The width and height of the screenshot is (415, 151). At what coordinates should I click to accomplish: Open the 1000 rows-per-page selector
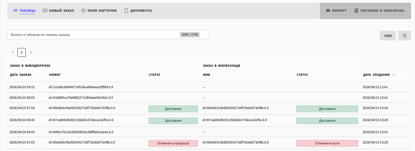(388, 36)
